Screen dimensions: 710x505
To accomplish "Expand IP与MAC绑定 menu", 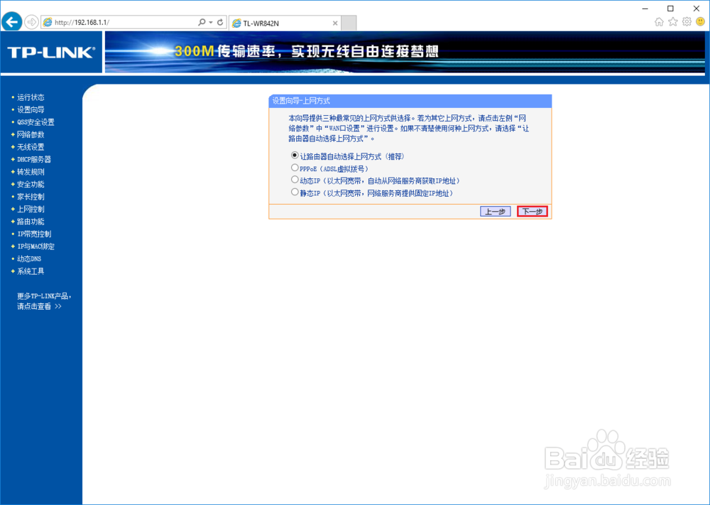I will [x=35, y=246].
